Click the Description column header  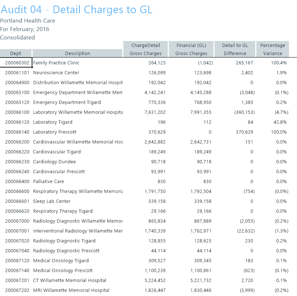click(77, 53)
